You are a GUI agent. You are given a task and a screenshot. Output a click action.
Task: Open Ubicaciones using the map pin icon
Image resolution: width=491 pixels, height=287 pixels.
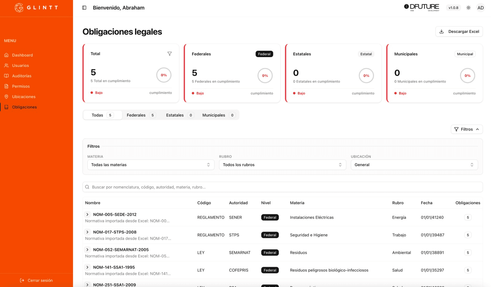pyautogui.click(x=7, y=96)
